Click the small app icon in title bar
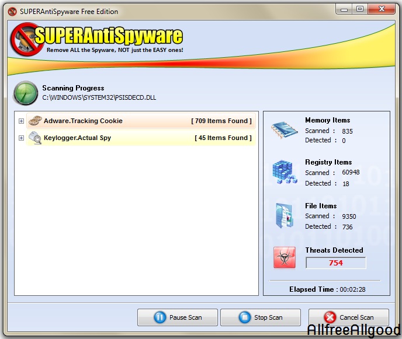This screenshot has height=339, width=402. click(x=12, y=12)
